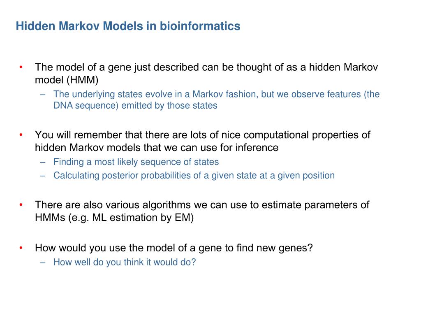Click the line 'DNA sequence) emitted by those states'
The width and height of the screenshot is (421, 316).
pyautogui.click(x=135, y=105)
